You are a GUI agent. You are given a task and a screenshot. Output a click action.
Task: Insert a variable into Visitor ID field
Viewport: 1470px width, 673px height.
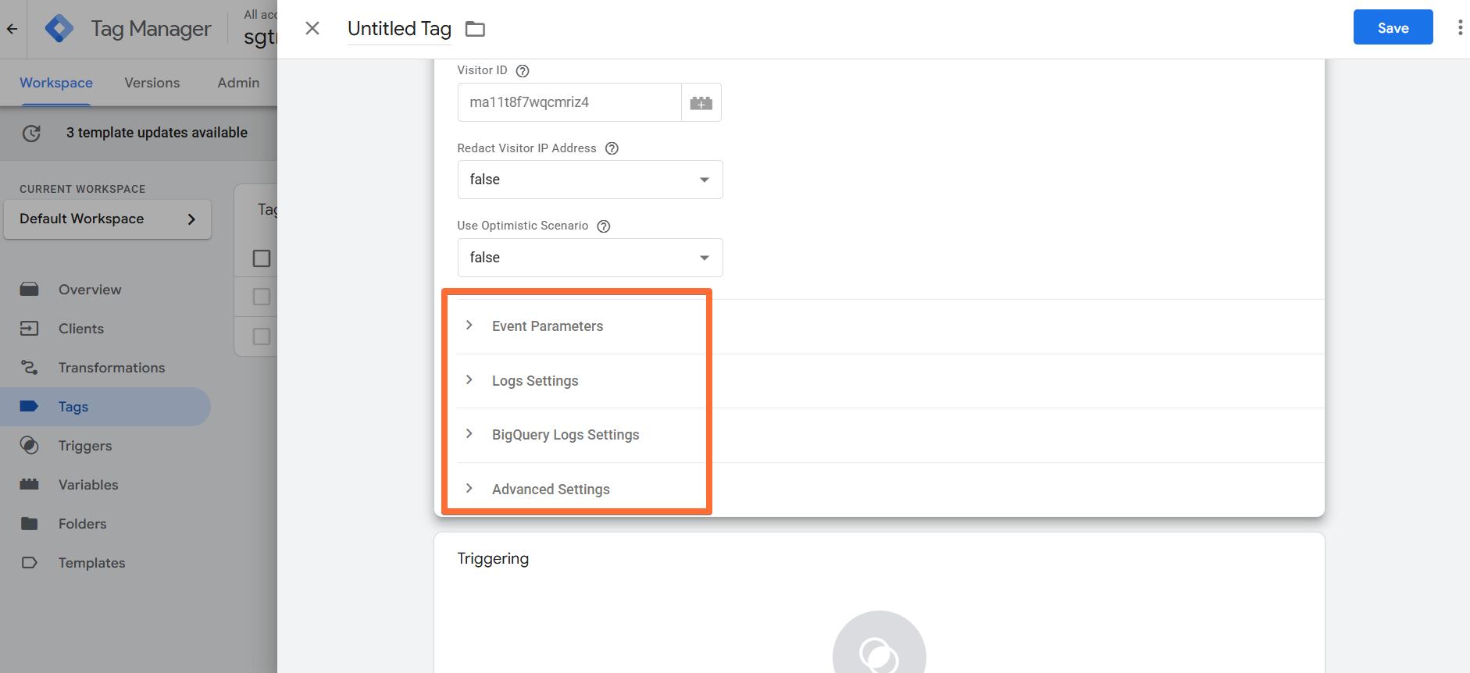(701, 102)
